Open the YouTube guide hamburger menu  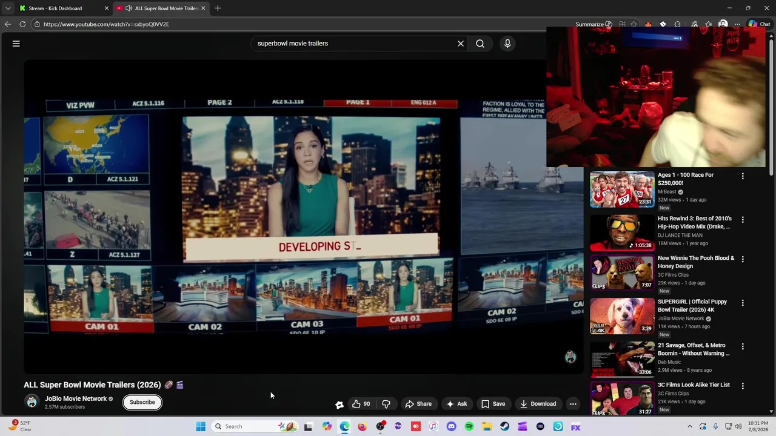tap(16, 44)
